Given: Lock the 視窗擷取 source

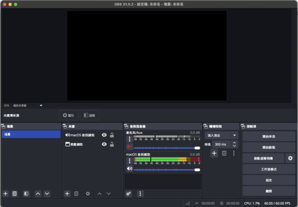Looking at the screenshot, I should [112, 144].
